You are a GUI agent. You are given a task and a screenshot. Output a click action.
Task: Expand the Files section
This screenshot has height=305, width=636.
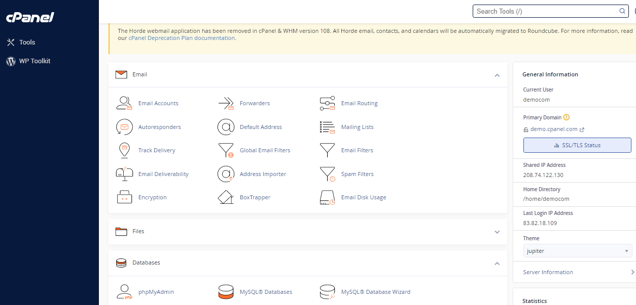coord(497,232)
